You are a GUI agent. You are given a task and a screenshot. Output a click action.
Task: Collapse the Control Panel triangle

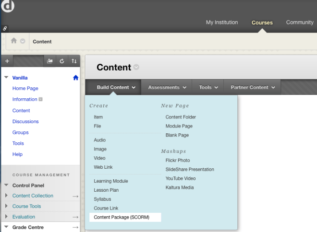[x=6, y=185]
